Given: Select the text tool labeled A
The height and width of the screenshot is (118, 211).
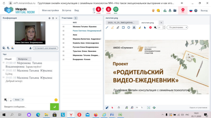Looking at the screenshot, I should [134, 28].
